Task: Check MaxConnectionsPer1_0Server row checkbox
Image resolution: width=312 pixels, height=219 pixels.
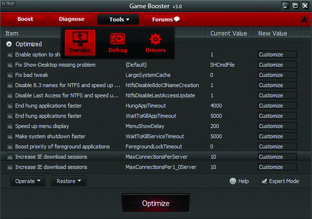Action: [9, 167]
